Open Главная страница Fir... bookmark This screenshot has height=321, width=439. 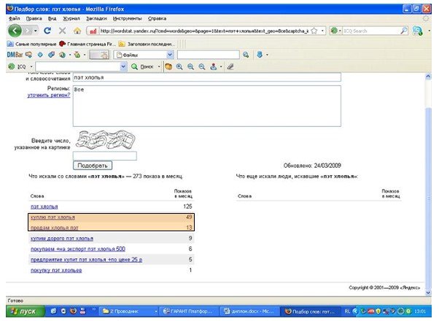tap(88, 44)
